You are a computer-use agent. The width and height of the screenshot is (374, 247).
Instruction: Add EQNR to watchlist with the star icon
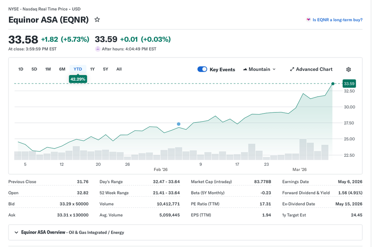(97, 19)
